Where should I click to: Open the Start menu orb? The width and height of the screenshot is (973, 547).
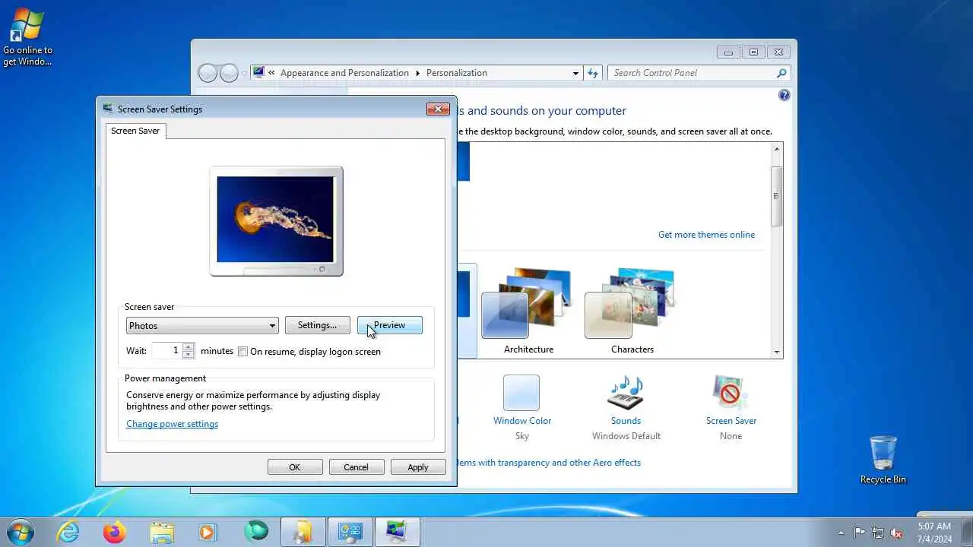[x=21, y=532]
